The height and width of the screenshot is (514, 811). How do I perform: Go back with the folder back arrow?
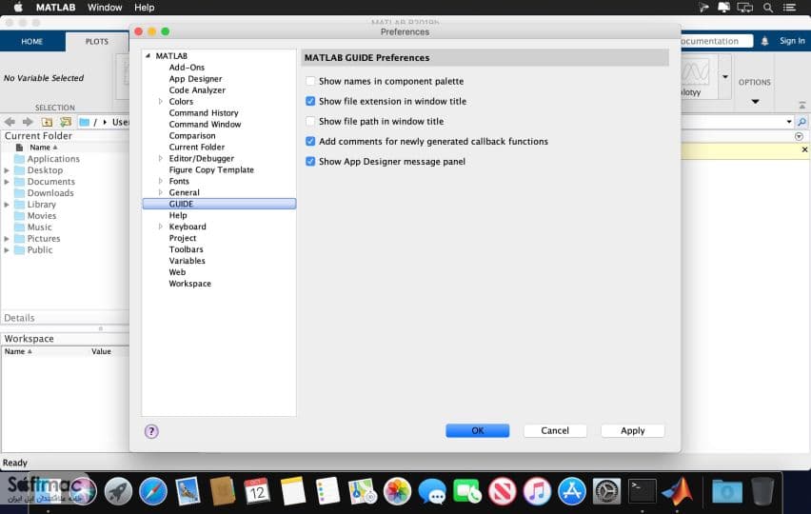pyautogui.click(x=10, y=122)
